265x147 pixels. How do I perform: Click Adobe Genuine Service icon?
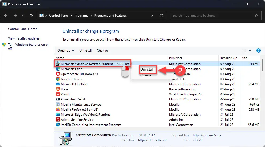[x=58, y=120]
